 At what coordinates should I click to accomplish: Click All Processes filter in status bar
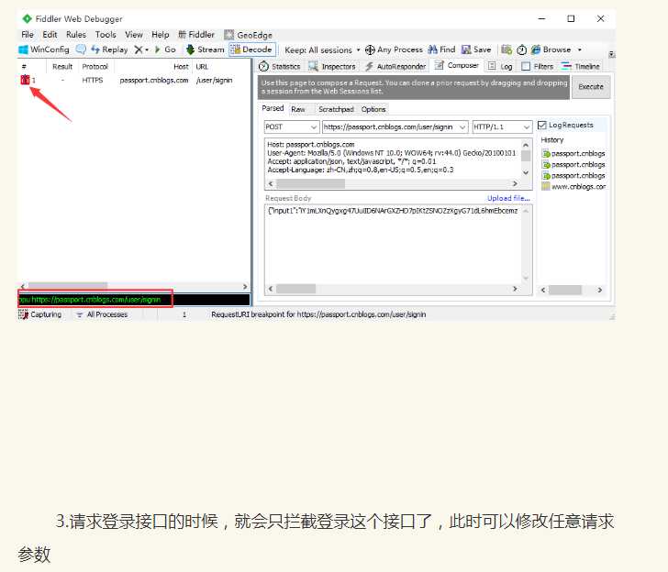pos(102,314)
